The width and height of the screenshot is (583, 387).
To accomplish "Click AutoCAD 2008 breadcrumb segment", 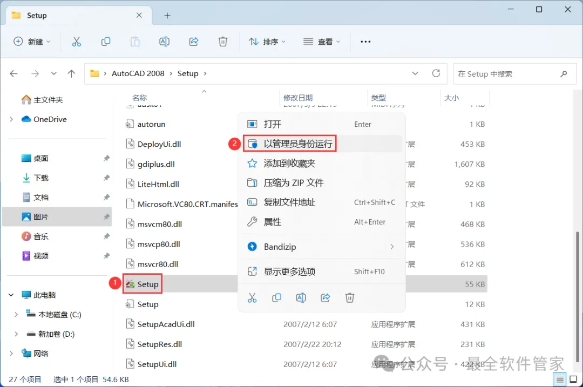I will [138, 73].
